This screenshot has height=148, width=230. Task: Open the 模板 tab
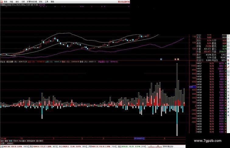pos(6,141)
